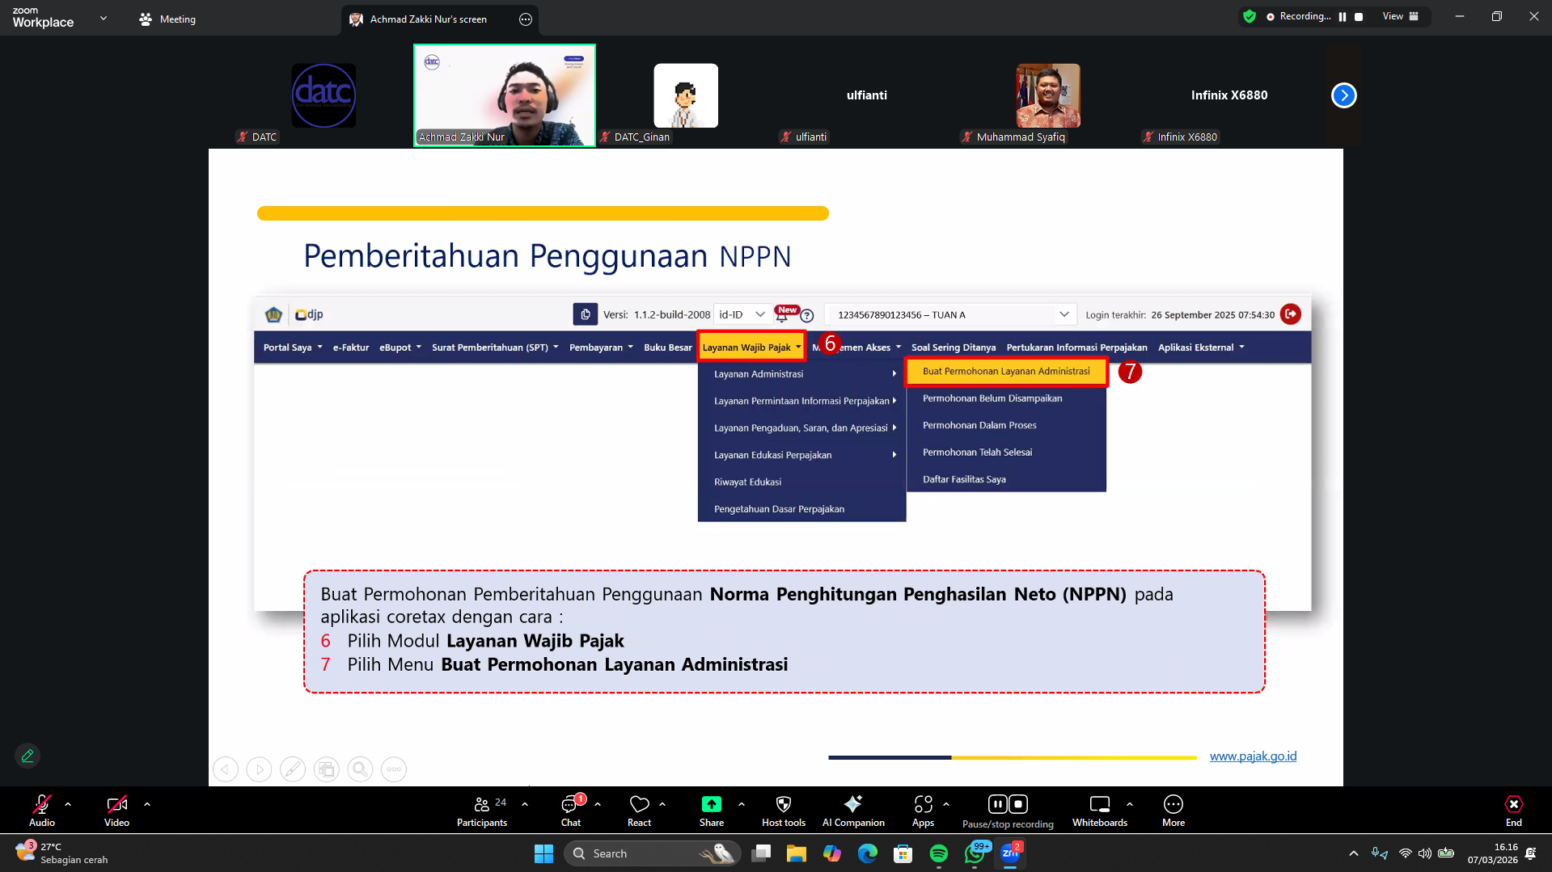1552x872 pixels.
Task: Open the View layout dropdown
Action: click(x=1400, y=17)
